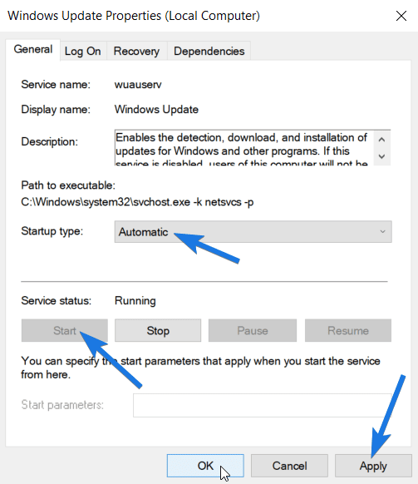418x484 pixels.
Task: Click the description box down arrow
Action: (x=381, y=156)
